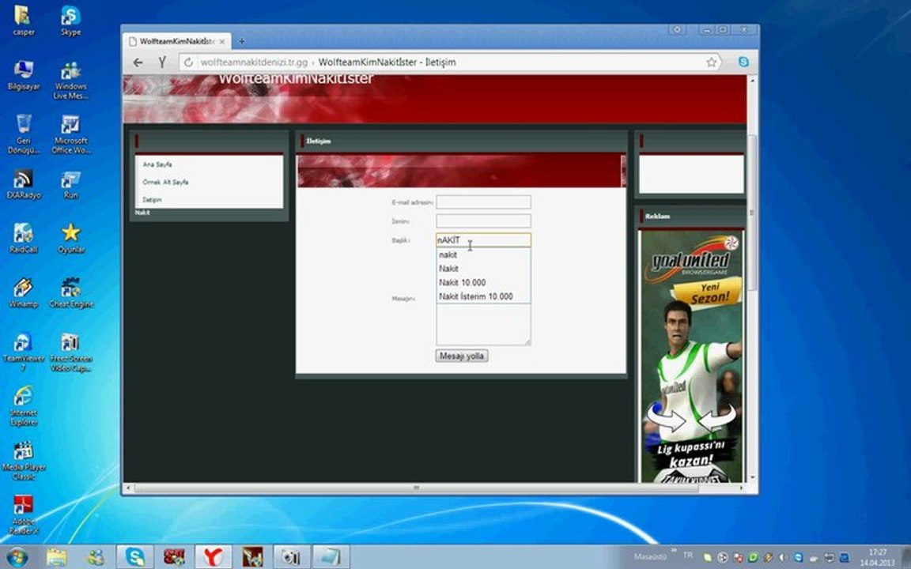Close the WolfteamKimNakitİster tab

pos(222,42)
